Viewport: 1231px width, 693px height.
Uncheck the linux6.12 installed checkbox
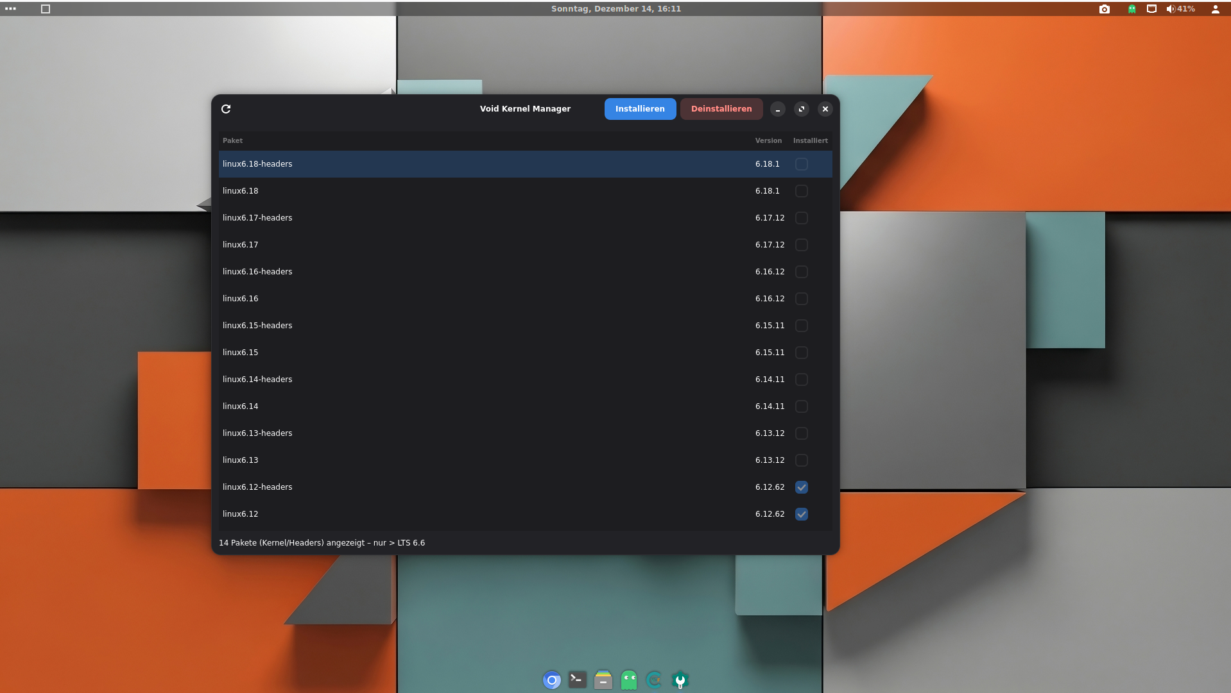[801, 514]
